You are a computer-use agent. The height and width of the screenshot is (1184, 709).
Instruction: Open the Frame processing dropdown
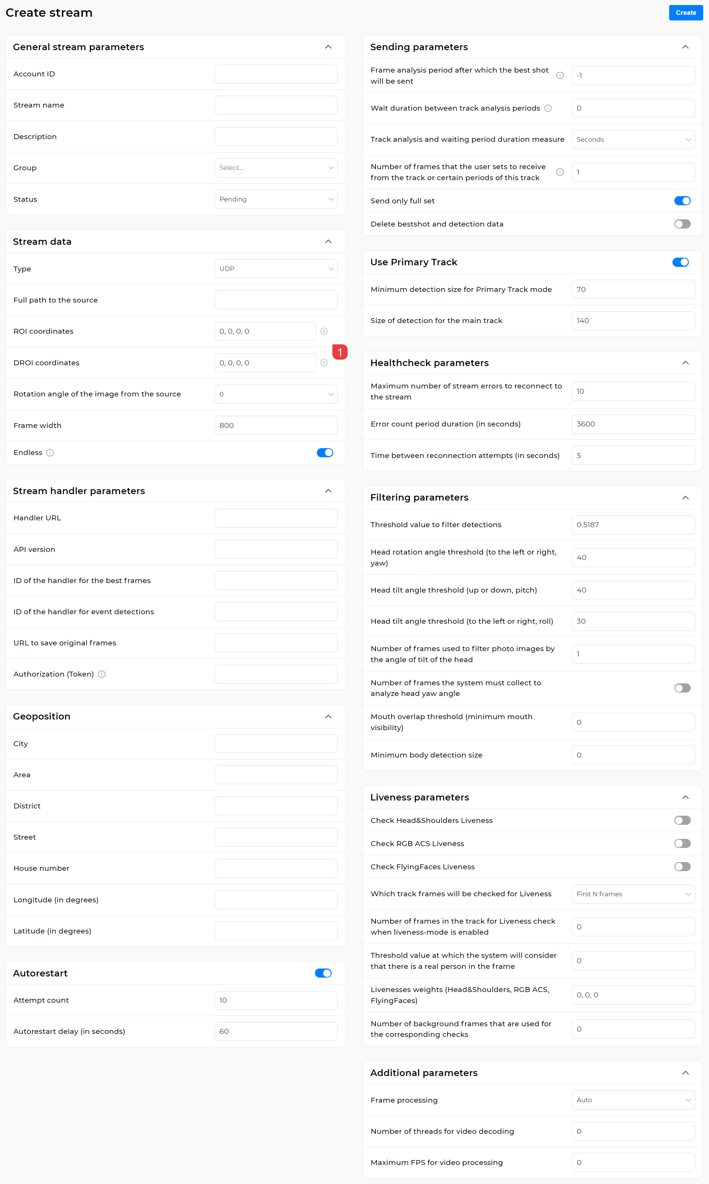coord(633,1100)
